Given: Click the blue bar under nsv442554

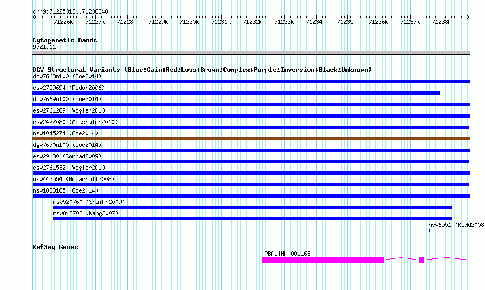Looking at the screenshot, I should point(251,184).
